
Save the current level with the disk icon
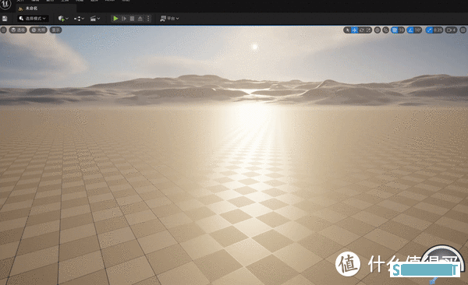pyautogui.click(x=5, y=19)
